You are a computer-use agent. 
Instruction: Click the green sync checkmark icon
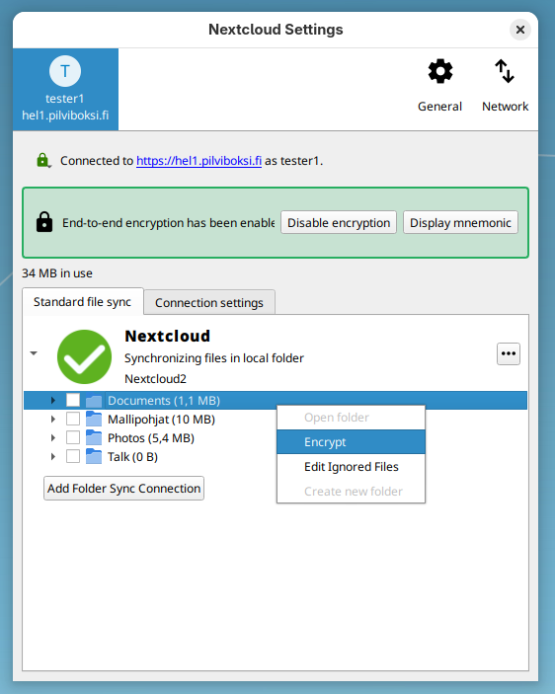(x=84, y=356)
